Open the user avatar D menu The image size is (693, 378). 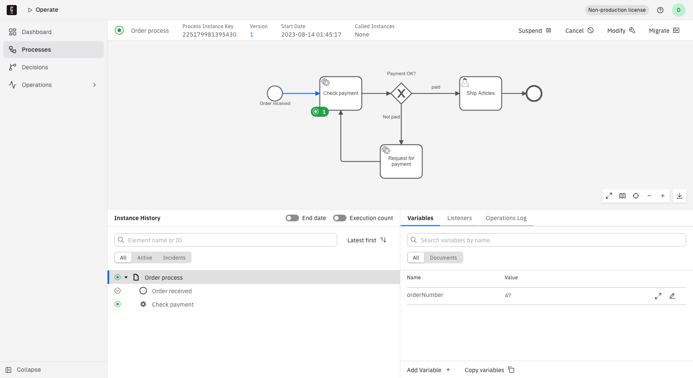pyautogui.click(x=679, y=10)
